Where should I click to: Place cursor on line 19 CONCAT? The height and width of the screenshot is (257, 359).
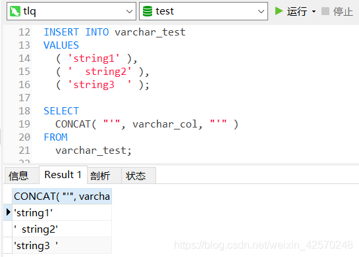click(x=73, y=124)
